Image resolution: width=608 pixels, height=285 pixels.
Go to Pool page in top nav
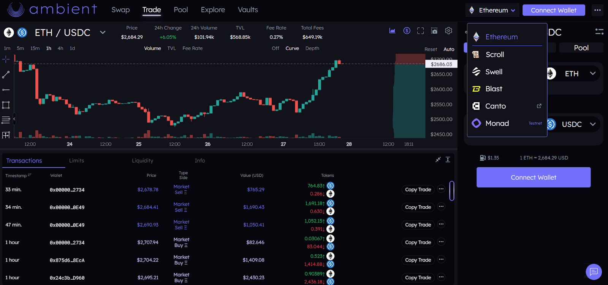click(181, 10)
